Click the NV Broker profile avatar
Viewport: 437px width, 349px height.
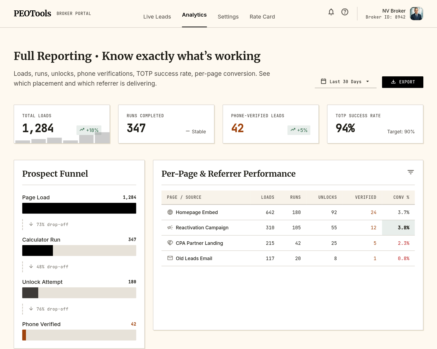click(x=417, y=14)
